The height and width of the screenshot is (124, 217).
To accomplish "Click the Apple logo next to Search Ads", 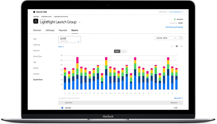I will 34,12.
